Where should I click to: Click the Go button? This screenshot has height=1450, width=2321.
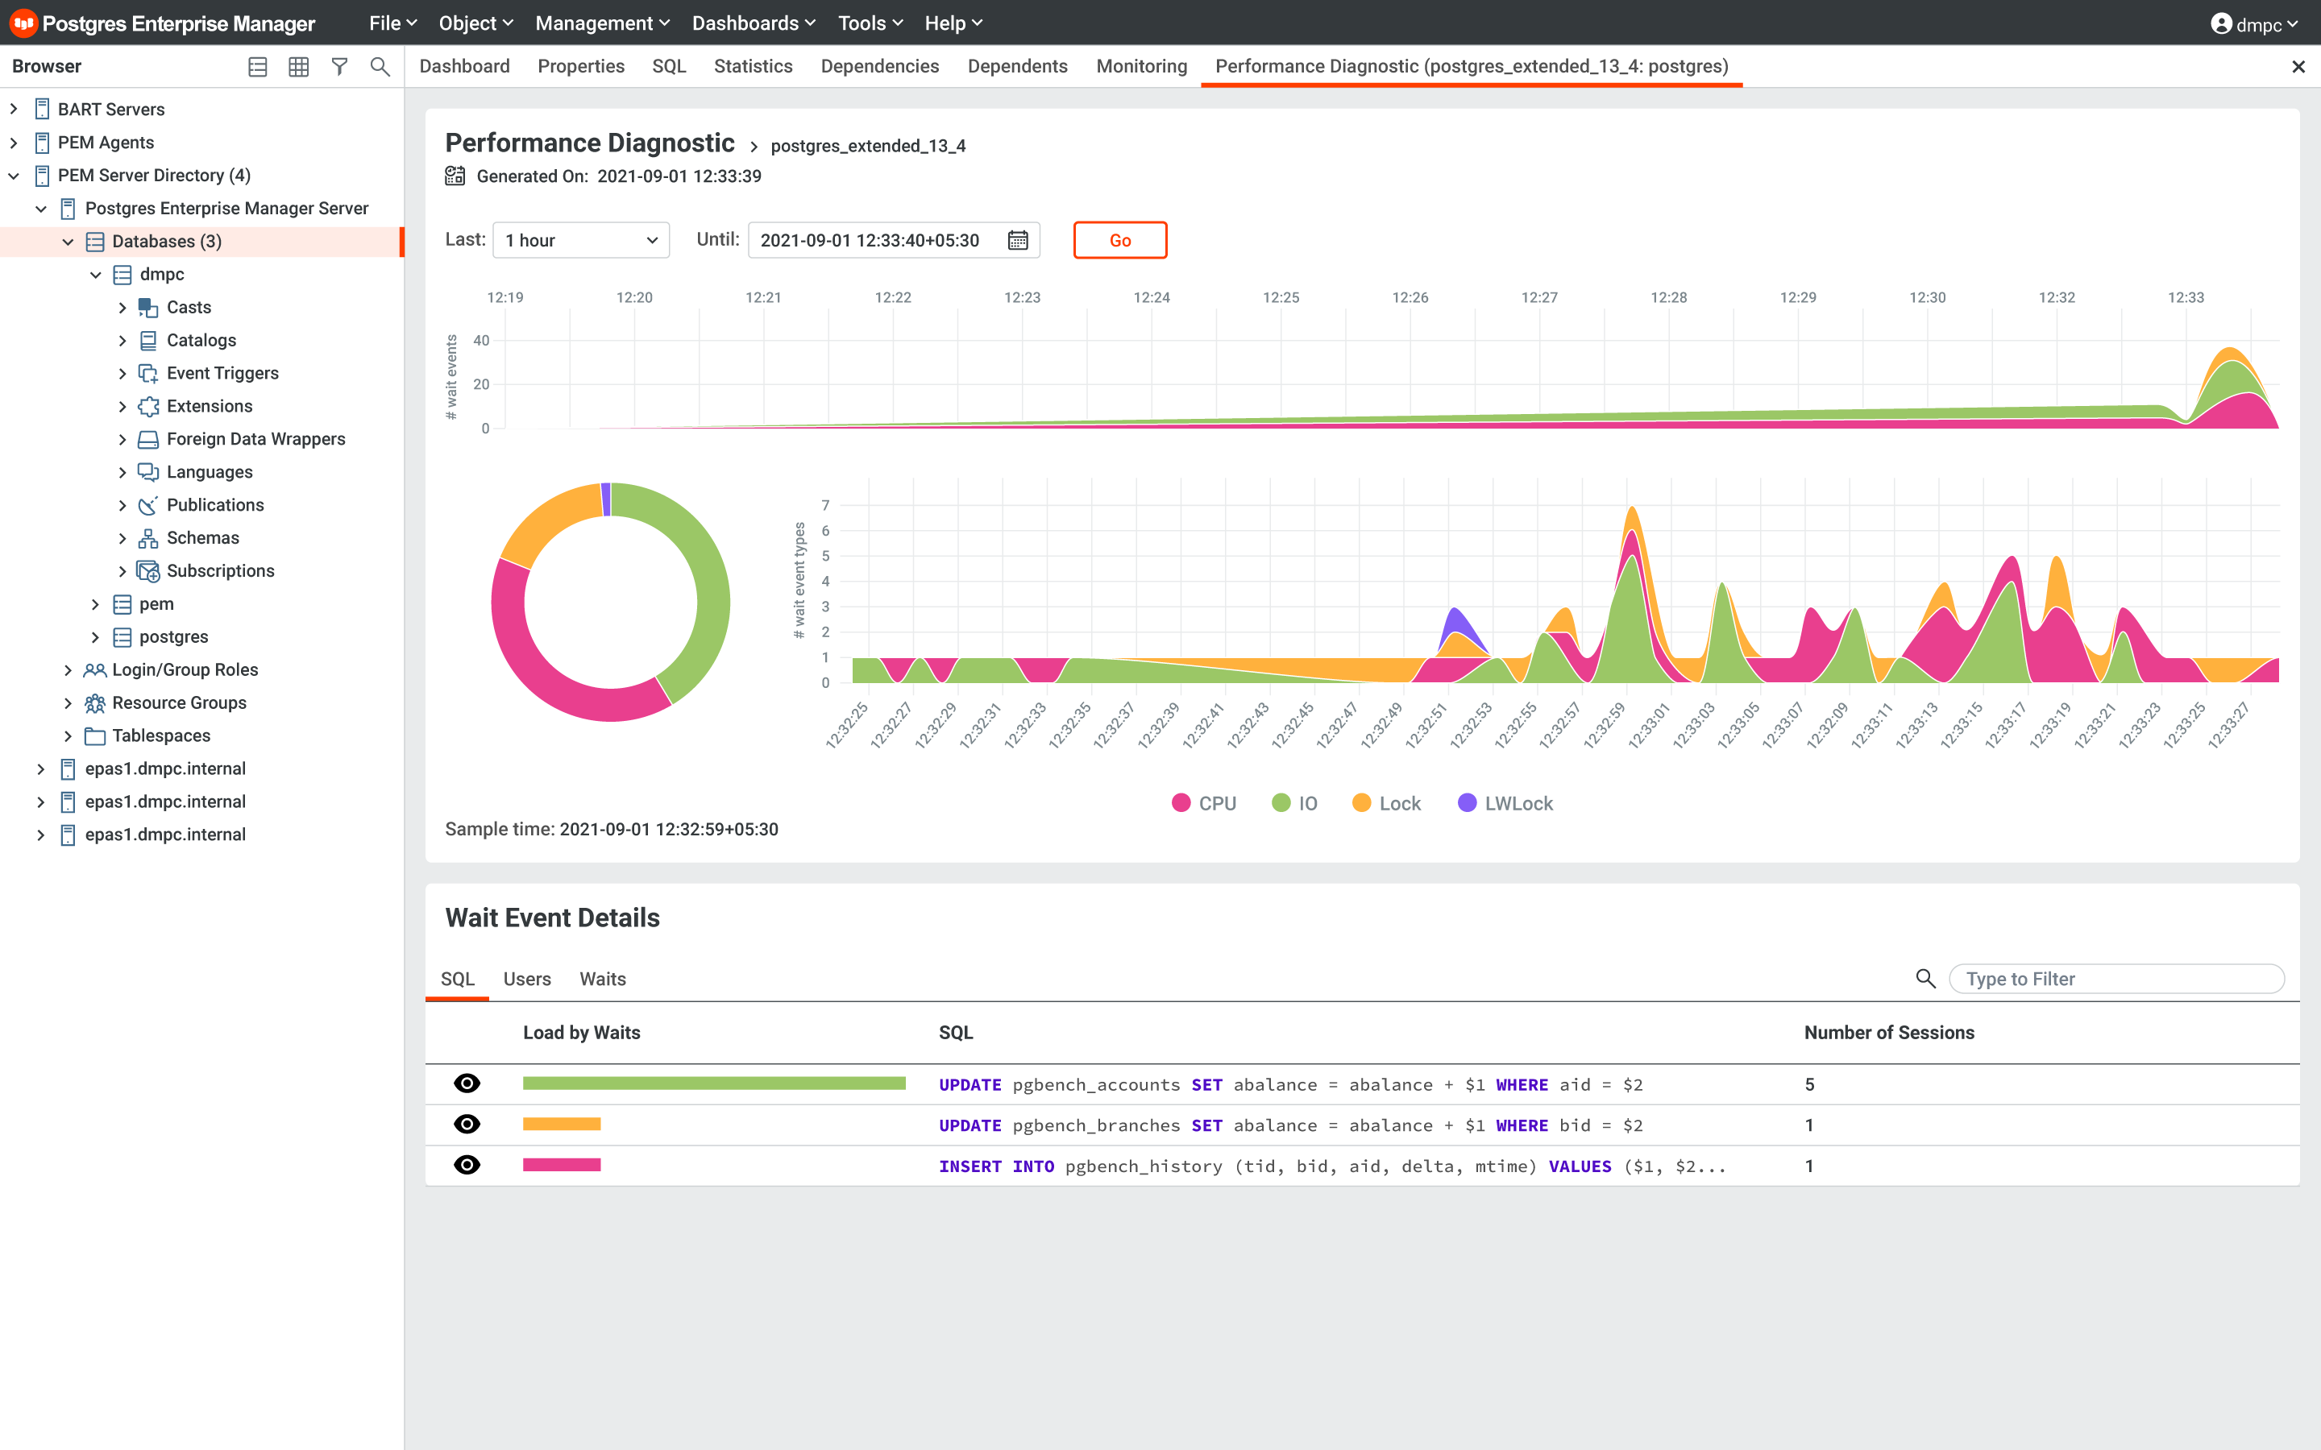point(1120,240)
